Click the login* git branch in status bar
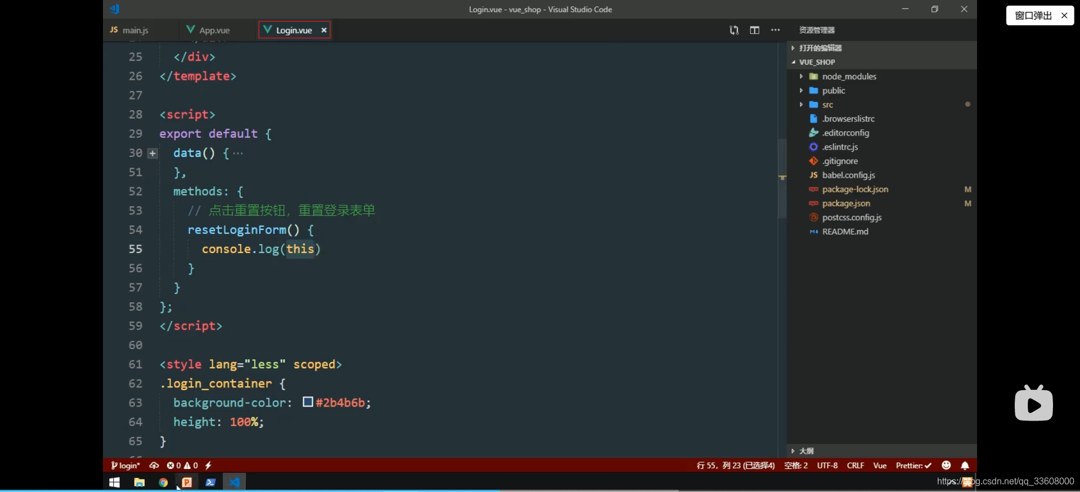This screenshot has width=1080, height=492. [125, 466]
